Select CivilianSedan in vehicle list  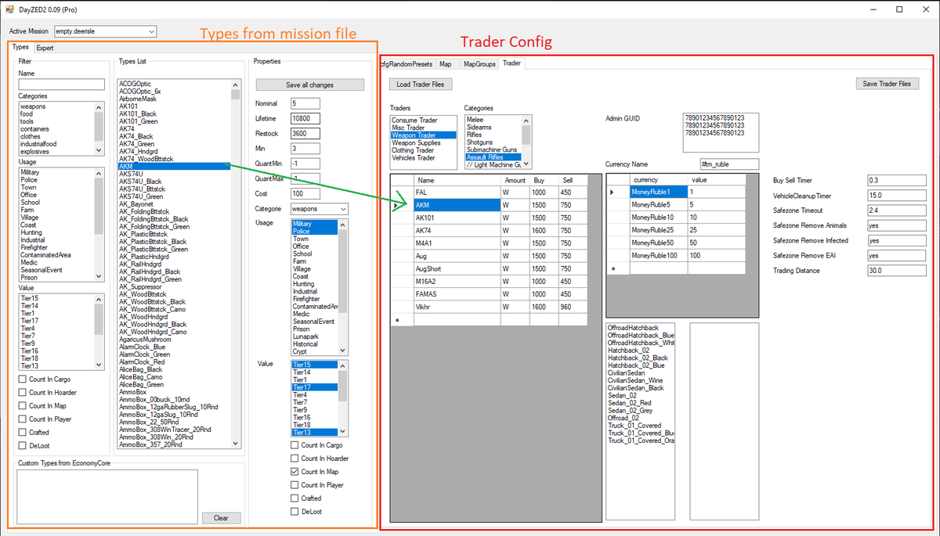[628, 372]
